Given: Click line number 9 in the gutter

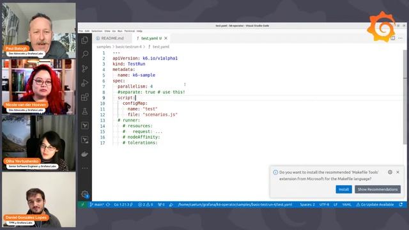Looking at the screenshot, I should click(104, 98).
